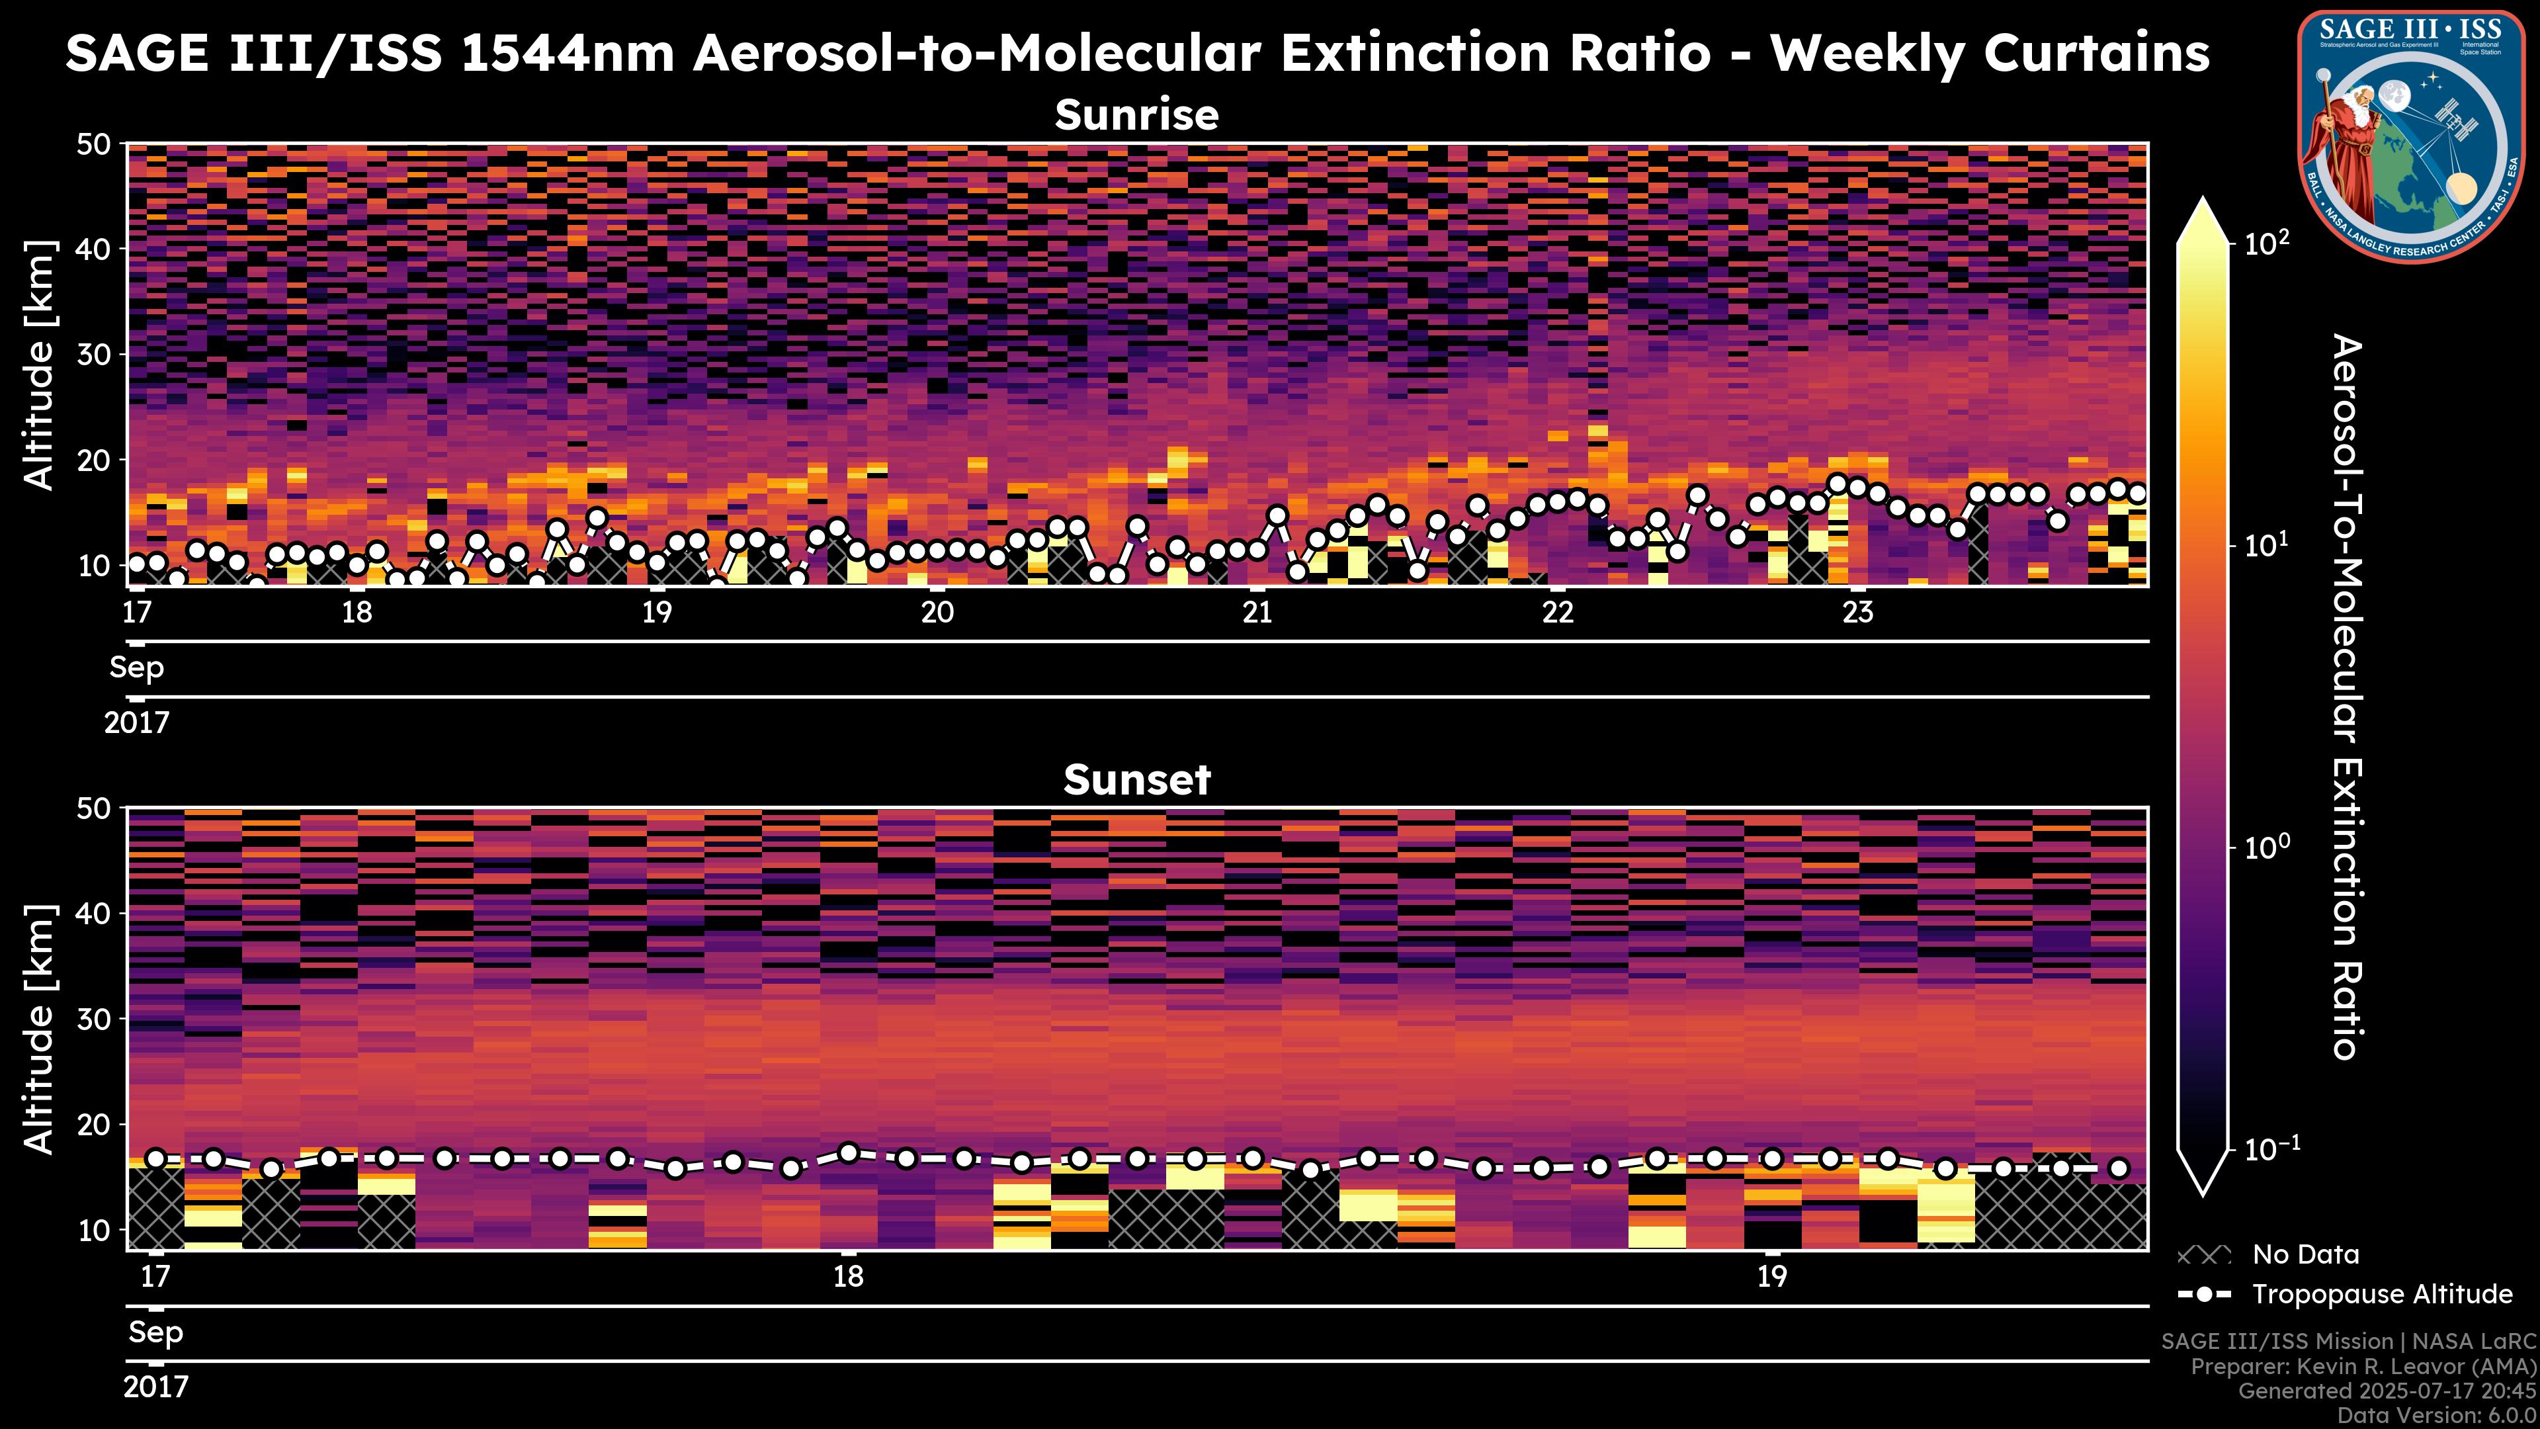Click the 10² label on the colorbar
Image resolution: width=2540 pixels, height=1429 pixels.
pos(2267,243)
